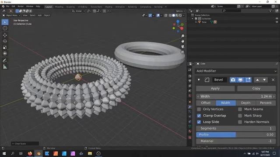Open taskbar search magnifier
The image size is (280, 157).
point(13,154)
